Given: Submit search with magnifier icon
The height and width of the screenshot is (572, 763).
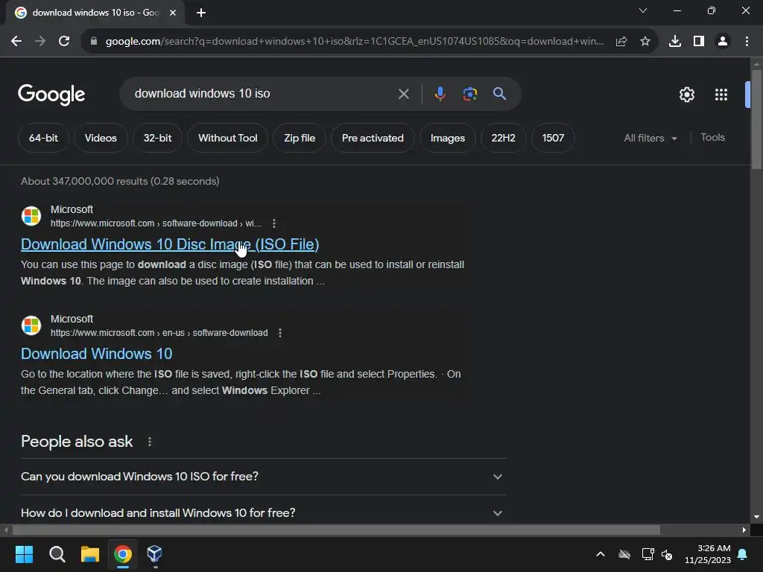Looking at the screenshot, I should [500, 94].
